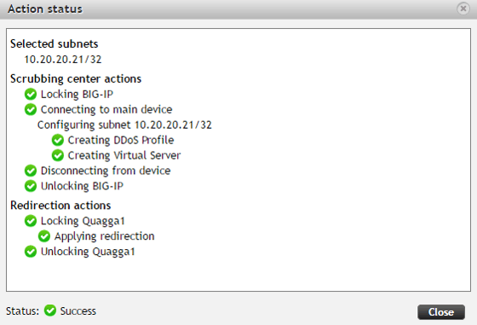Click check icon beside Locking Quagga1

31,221
